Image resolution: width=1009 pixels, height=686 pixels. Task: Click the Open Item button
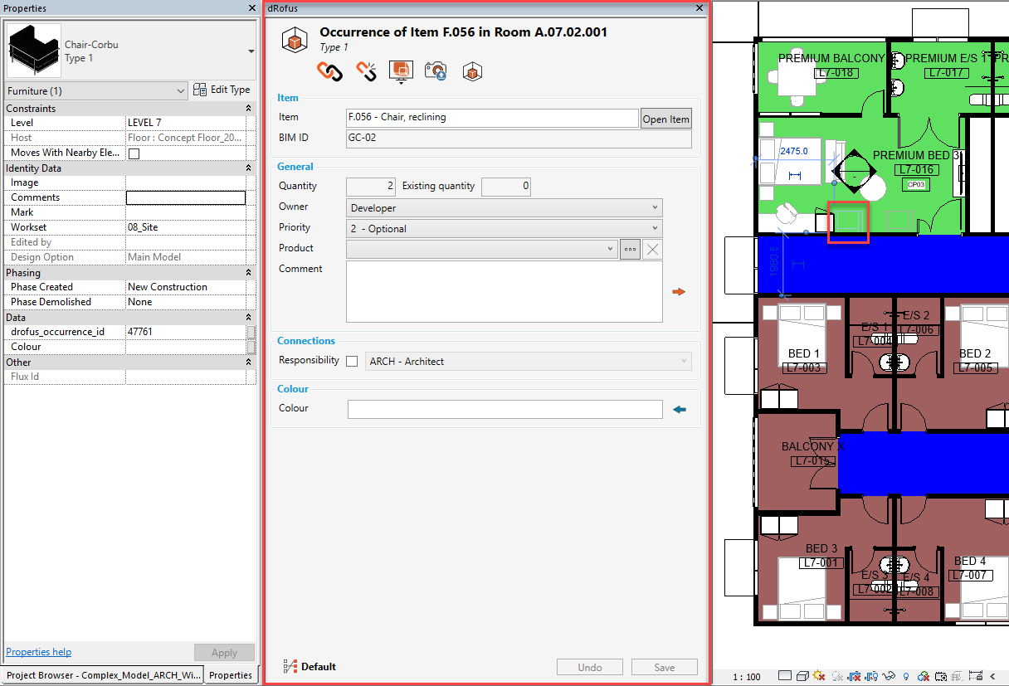(x=665, y=118)
